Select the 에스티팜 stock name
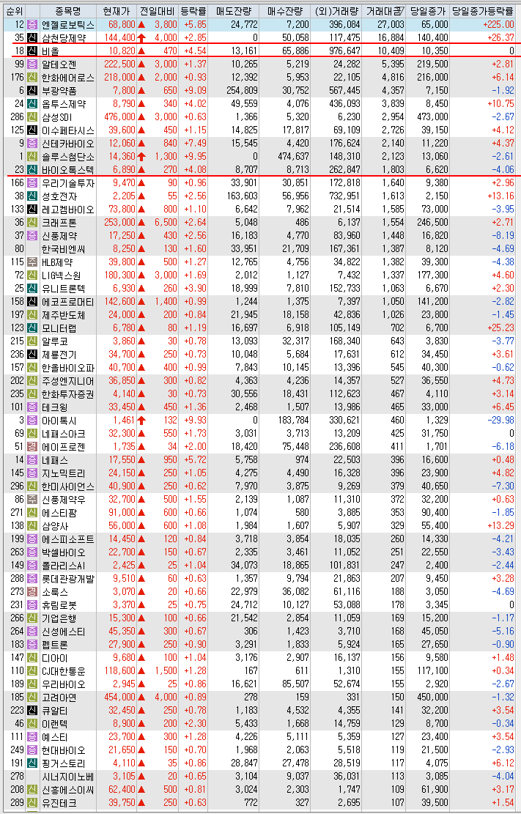Viewport: 521px width, 814px height. point(59,513)
